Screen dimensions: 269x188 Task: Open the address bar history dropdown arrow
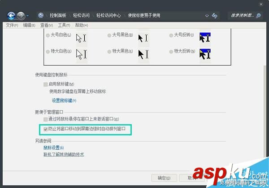207,16
